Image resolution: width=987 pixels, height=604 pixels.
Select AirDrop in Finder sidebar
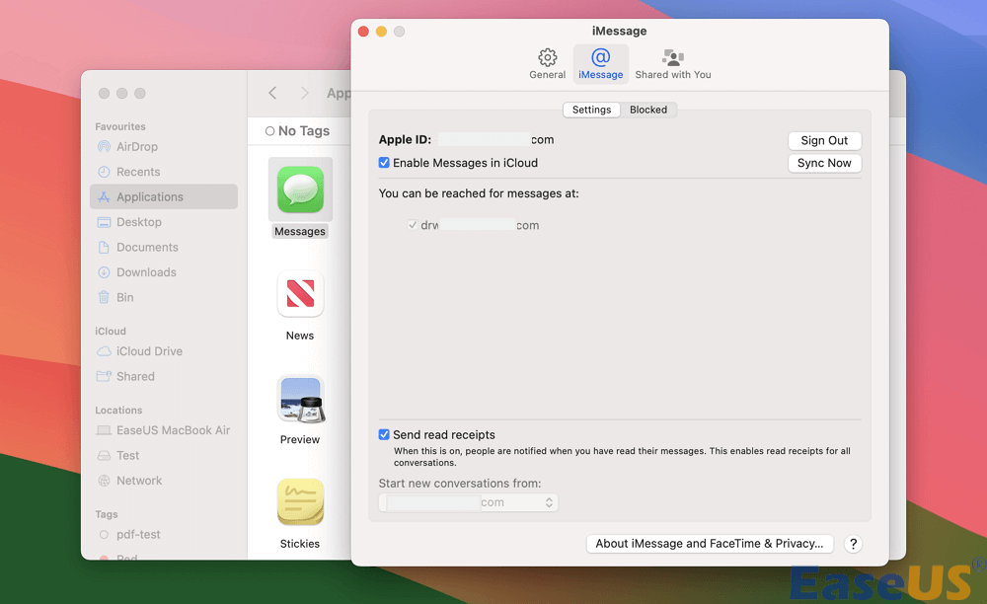[x=136, y=147]
